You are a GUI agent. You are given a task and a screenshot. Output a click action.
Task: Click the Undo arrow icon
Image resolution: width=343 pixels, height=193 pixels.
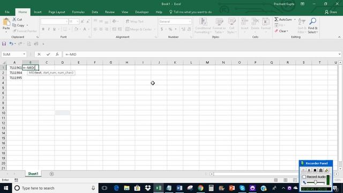[11, 44]
